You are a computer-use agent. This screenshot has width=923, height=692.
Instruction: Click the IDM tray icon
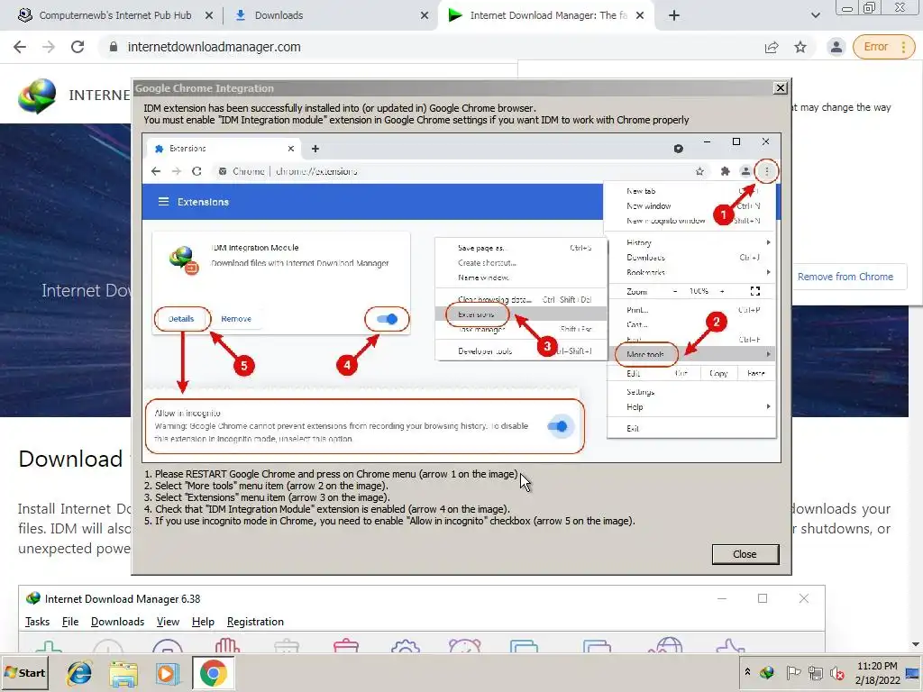click(767, 672)
